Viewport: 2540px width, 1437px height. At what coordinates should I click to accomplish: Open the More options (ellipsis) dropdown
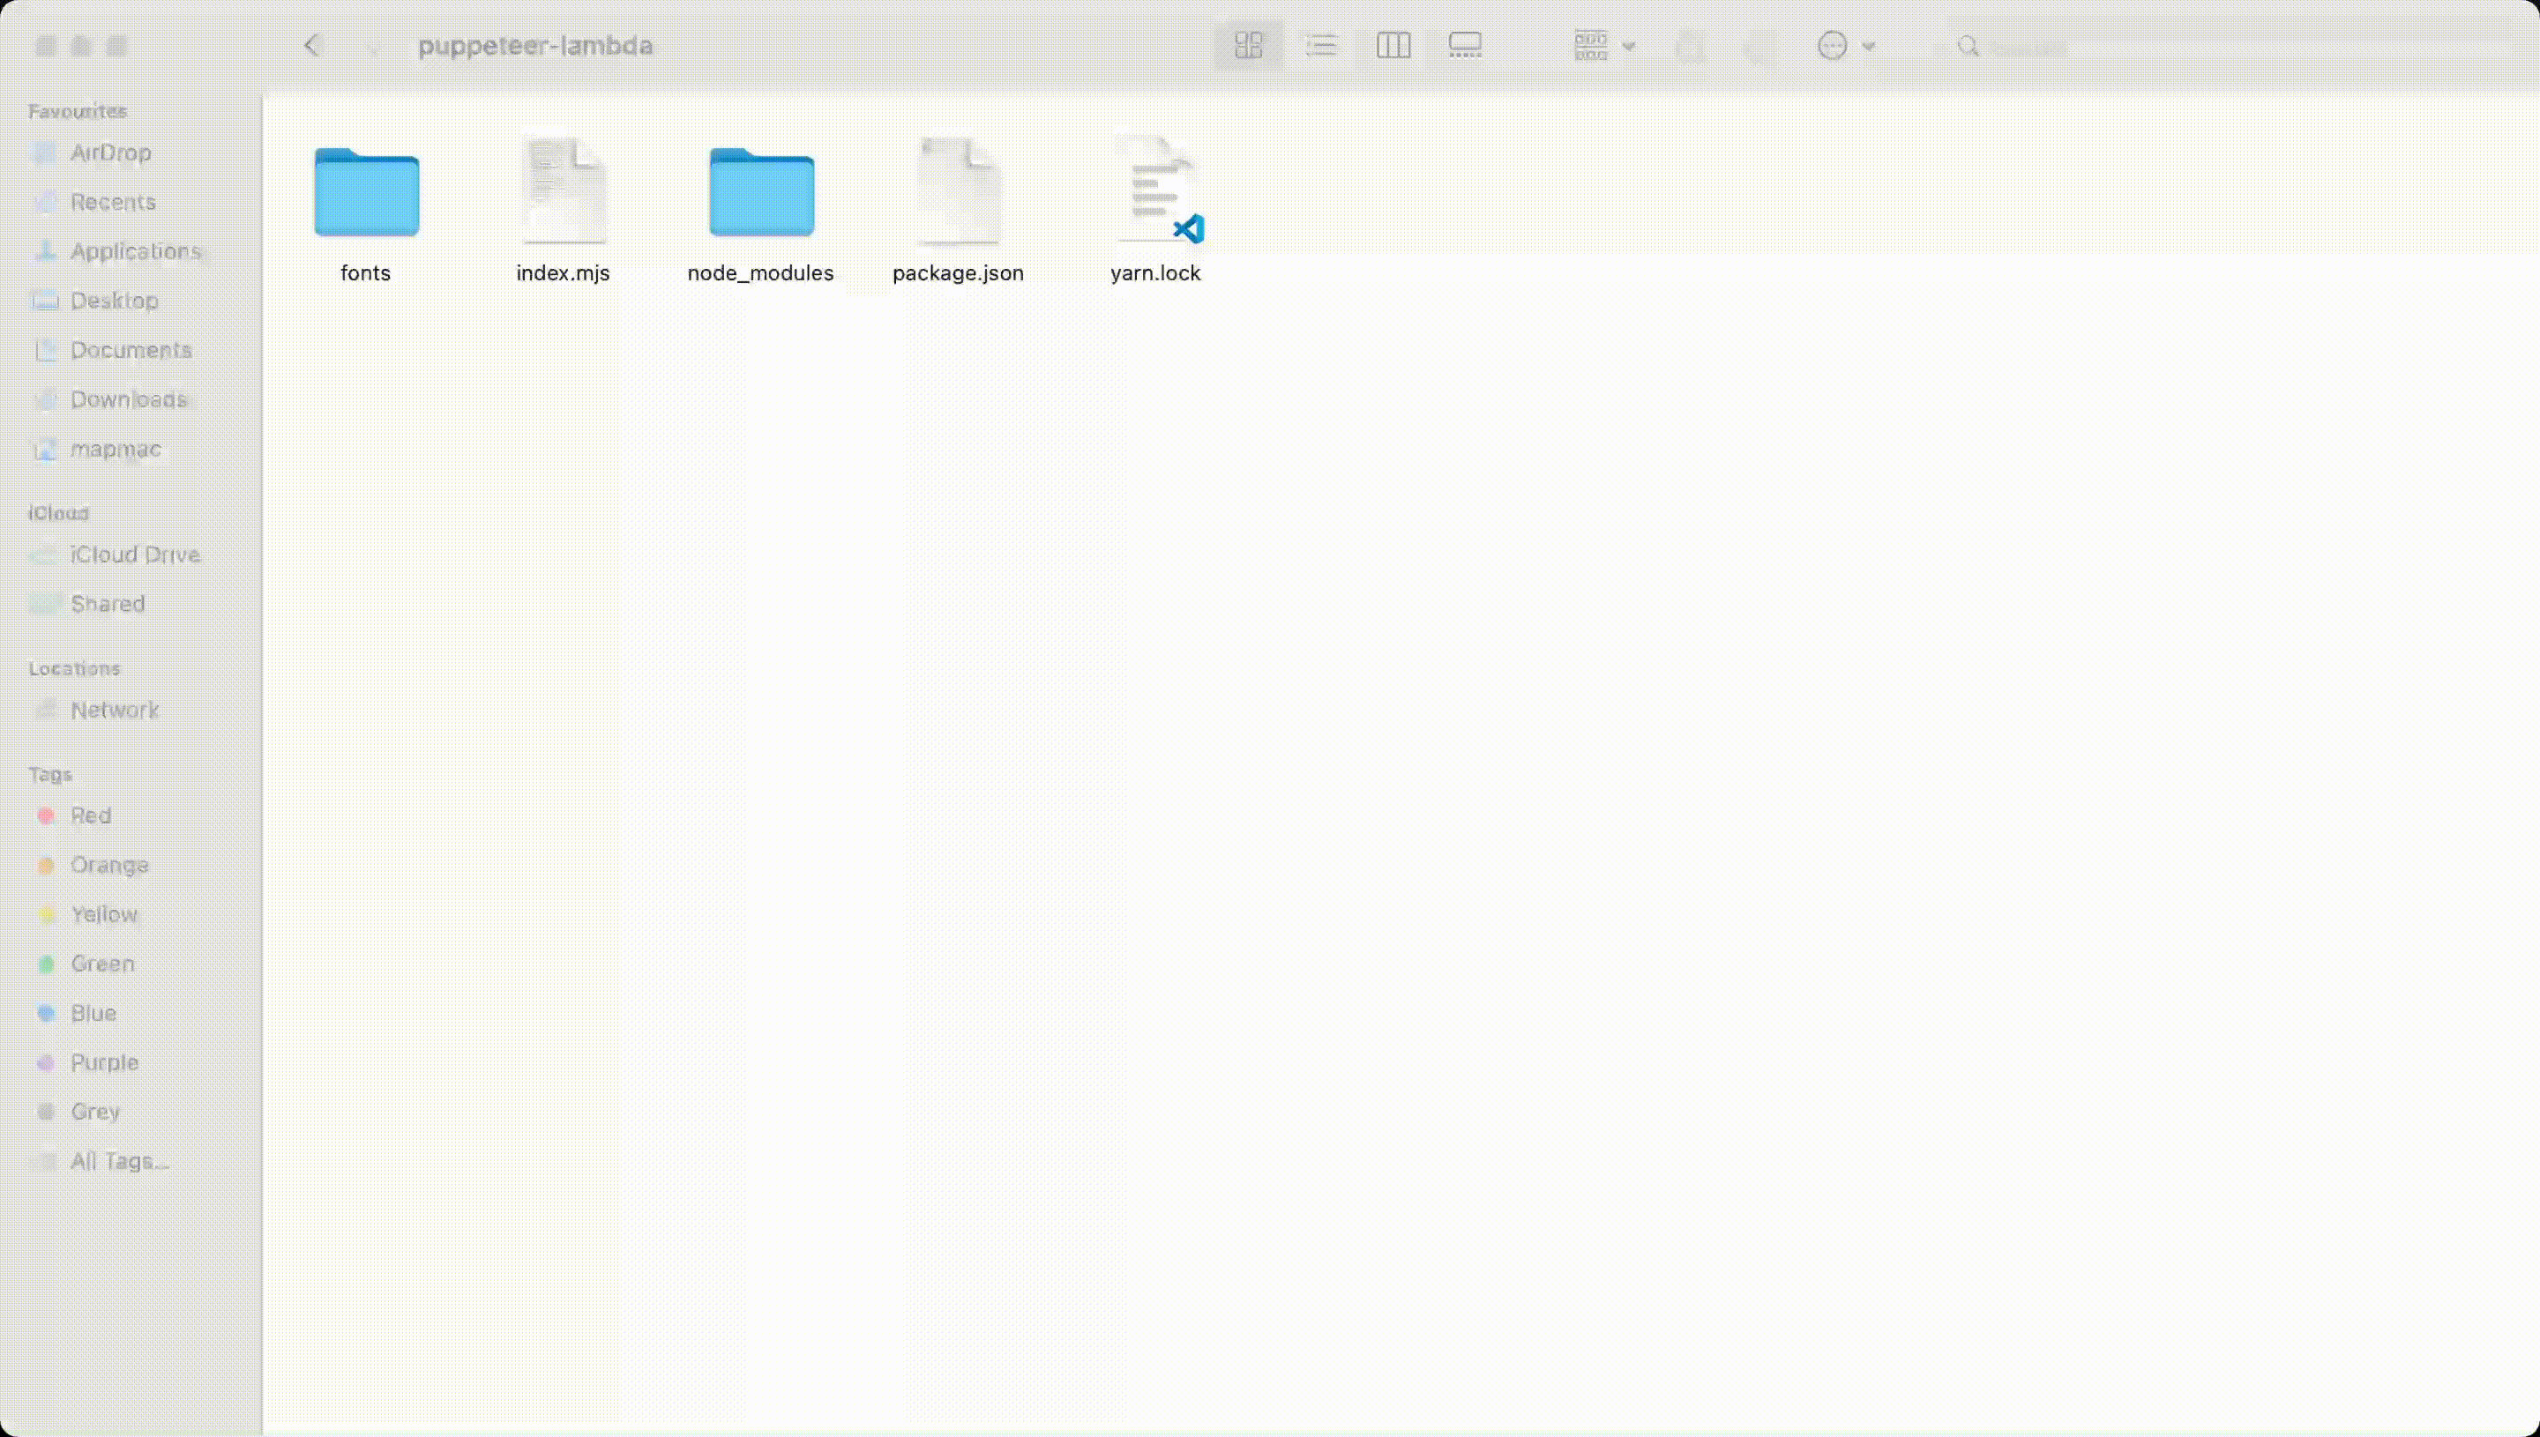1844,45
